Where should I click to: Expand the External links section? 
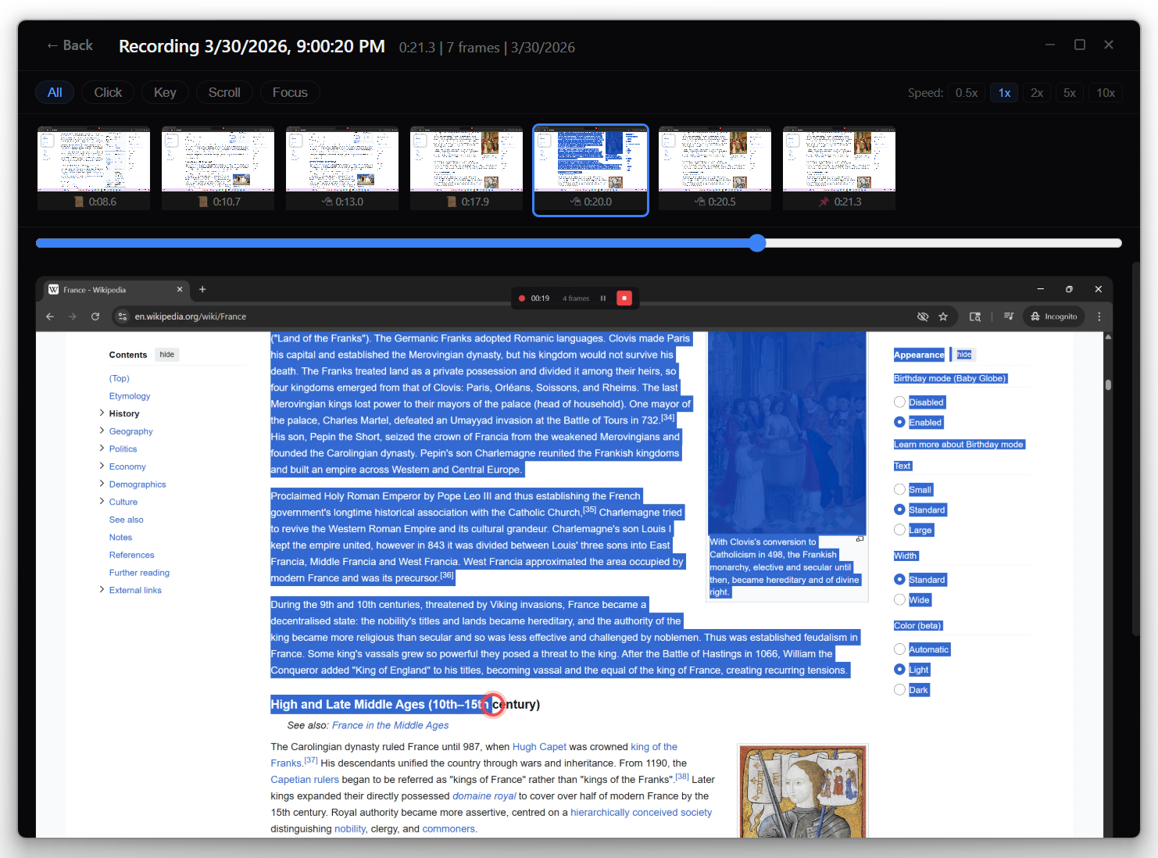coord(102,590)
